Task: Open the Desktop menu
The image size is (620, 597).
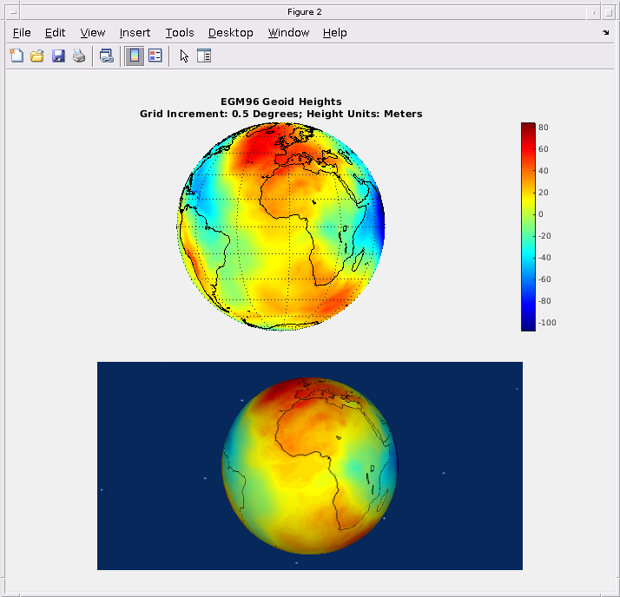Action: tap(230, 33)
